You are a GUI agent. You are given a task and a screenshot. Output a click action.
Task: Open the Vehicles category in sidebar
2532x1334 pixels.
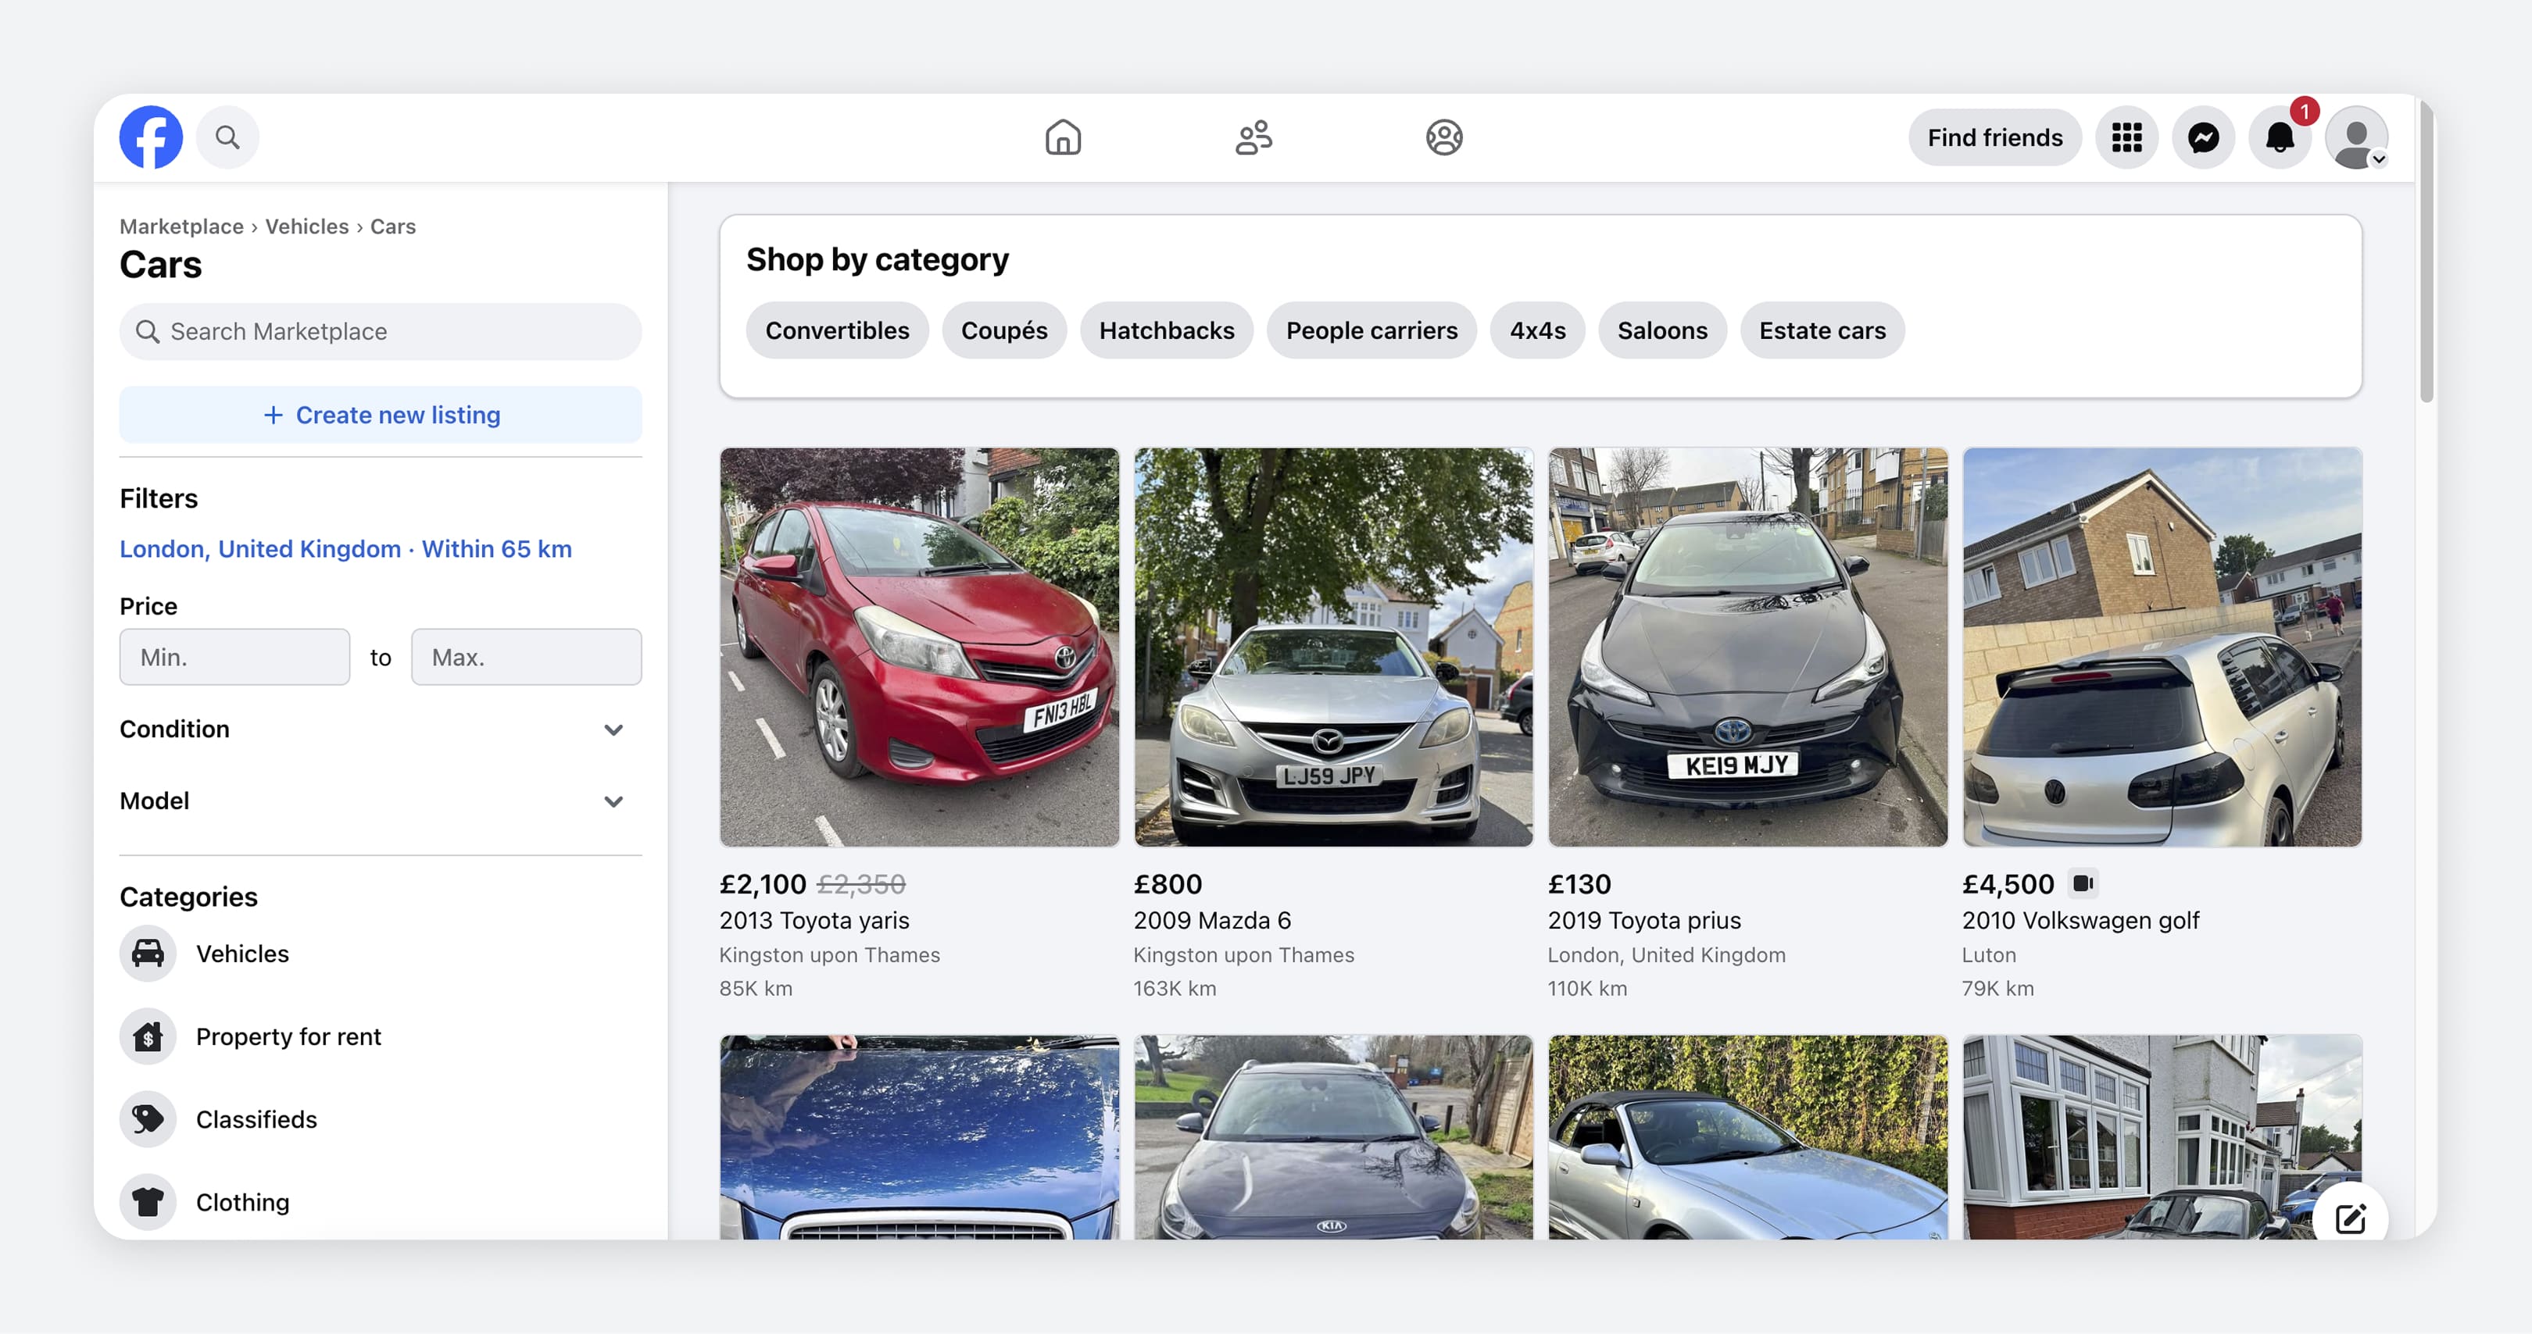click(241, 954)
